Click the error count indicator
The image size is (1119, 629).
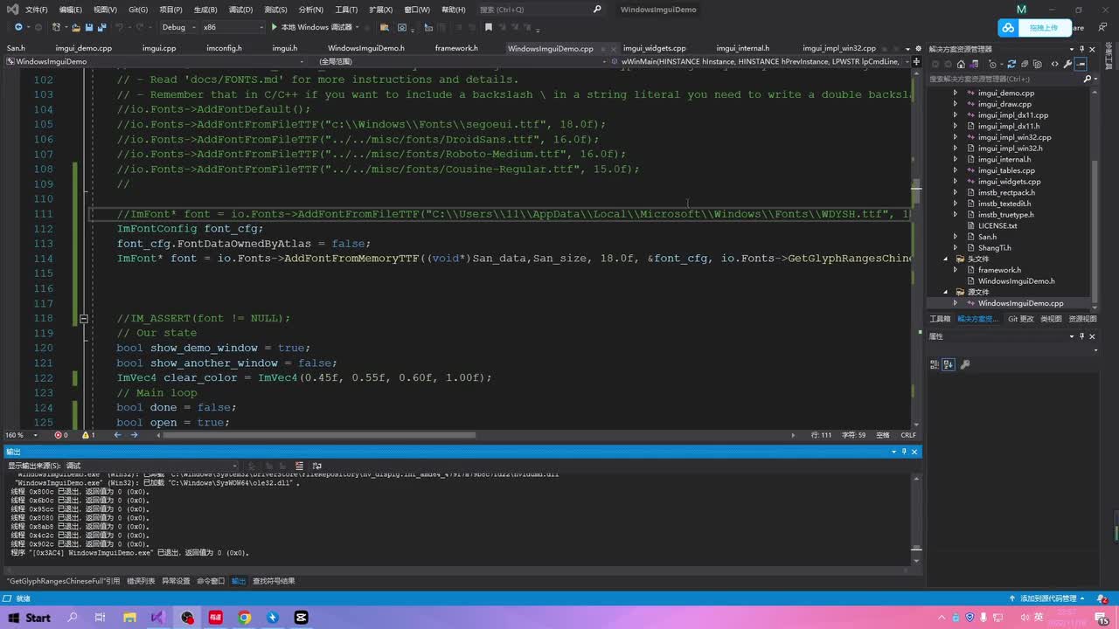click(x=61, y=435)
